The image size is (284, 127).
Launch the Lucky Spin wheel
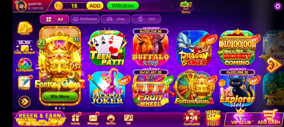tap(25, 65)
